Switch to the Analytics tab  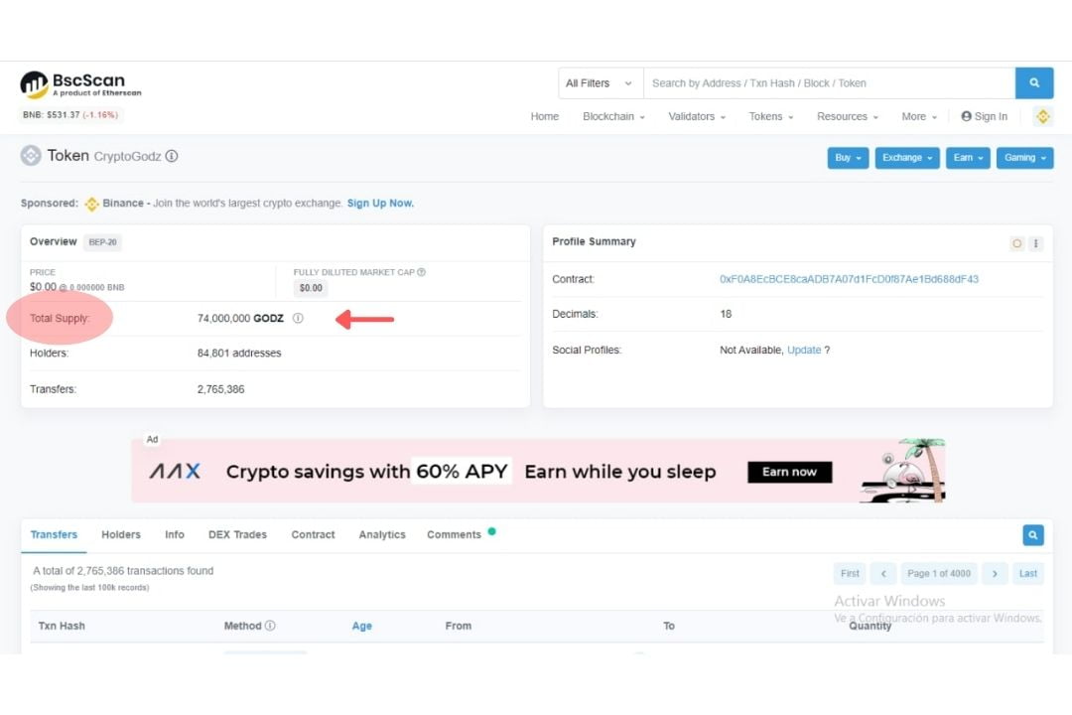point(382,535)
